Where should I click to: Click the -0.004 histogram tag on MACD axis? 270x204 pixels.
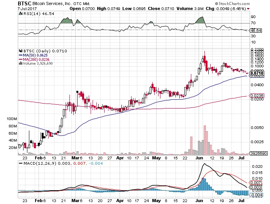pyautogui.click(x=256, y=195)
